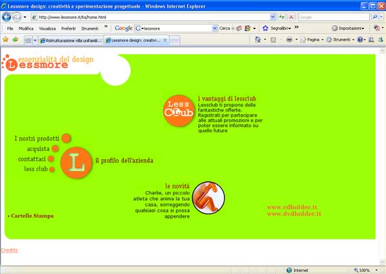Click the Quick Tabs grid icon

[28, 40]
